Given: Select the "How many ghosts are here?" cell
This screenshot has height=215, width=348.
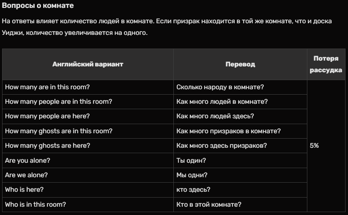Looking at the screenshot, I should 47,146.
